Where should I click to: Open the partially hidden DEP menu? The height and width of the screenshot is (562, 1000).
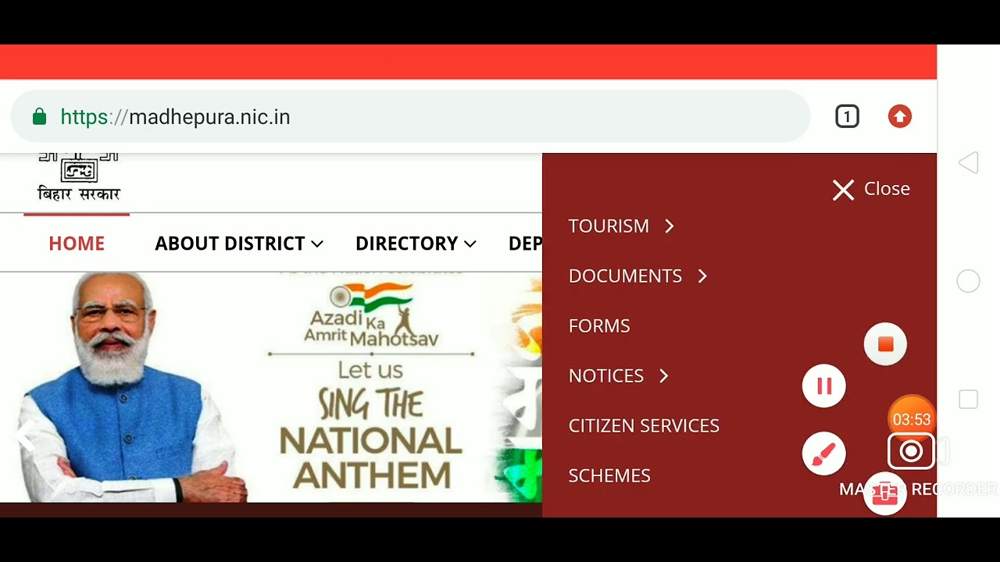525,244
